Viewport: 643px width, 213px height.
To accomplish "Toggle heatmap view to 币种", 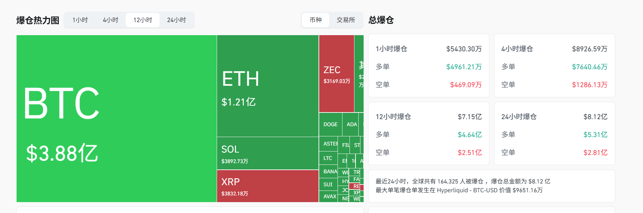I will [315, 20].
